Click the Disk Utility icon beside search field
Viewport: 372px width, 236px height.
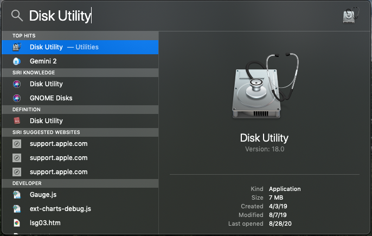(x=351, y=15)
